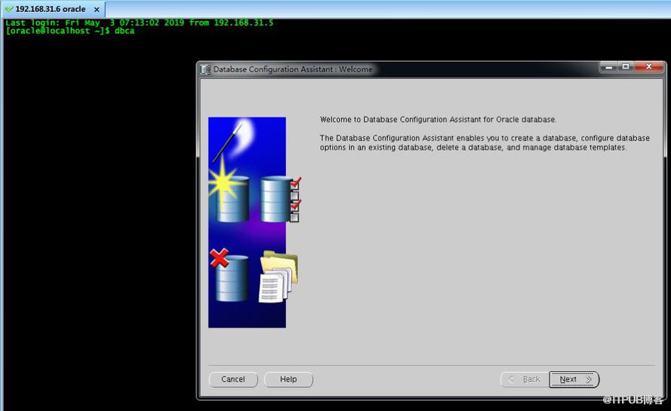Minimize the Database Configuration Assistant window
Screen dimensions: 671x411
click(x=608, y=67)
